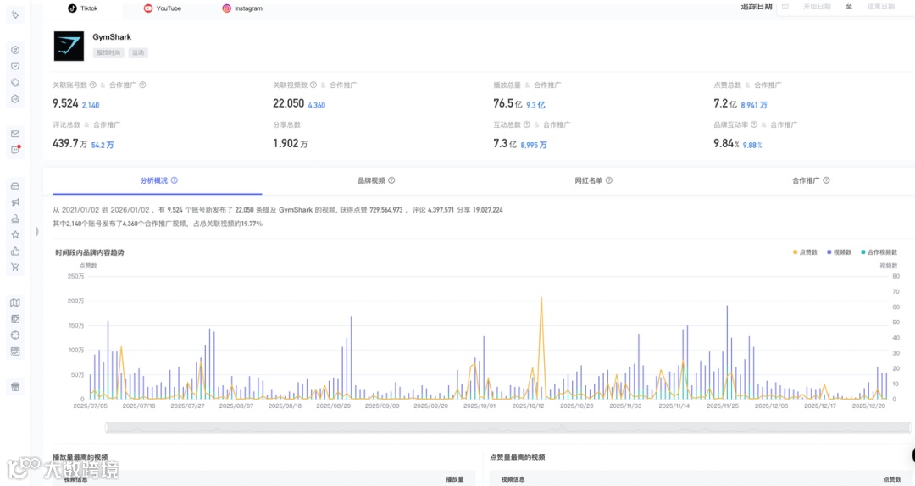
Task: Open the mail envelope icon in the sidebar
Action: pyautogui.click(x=15, y=134)
